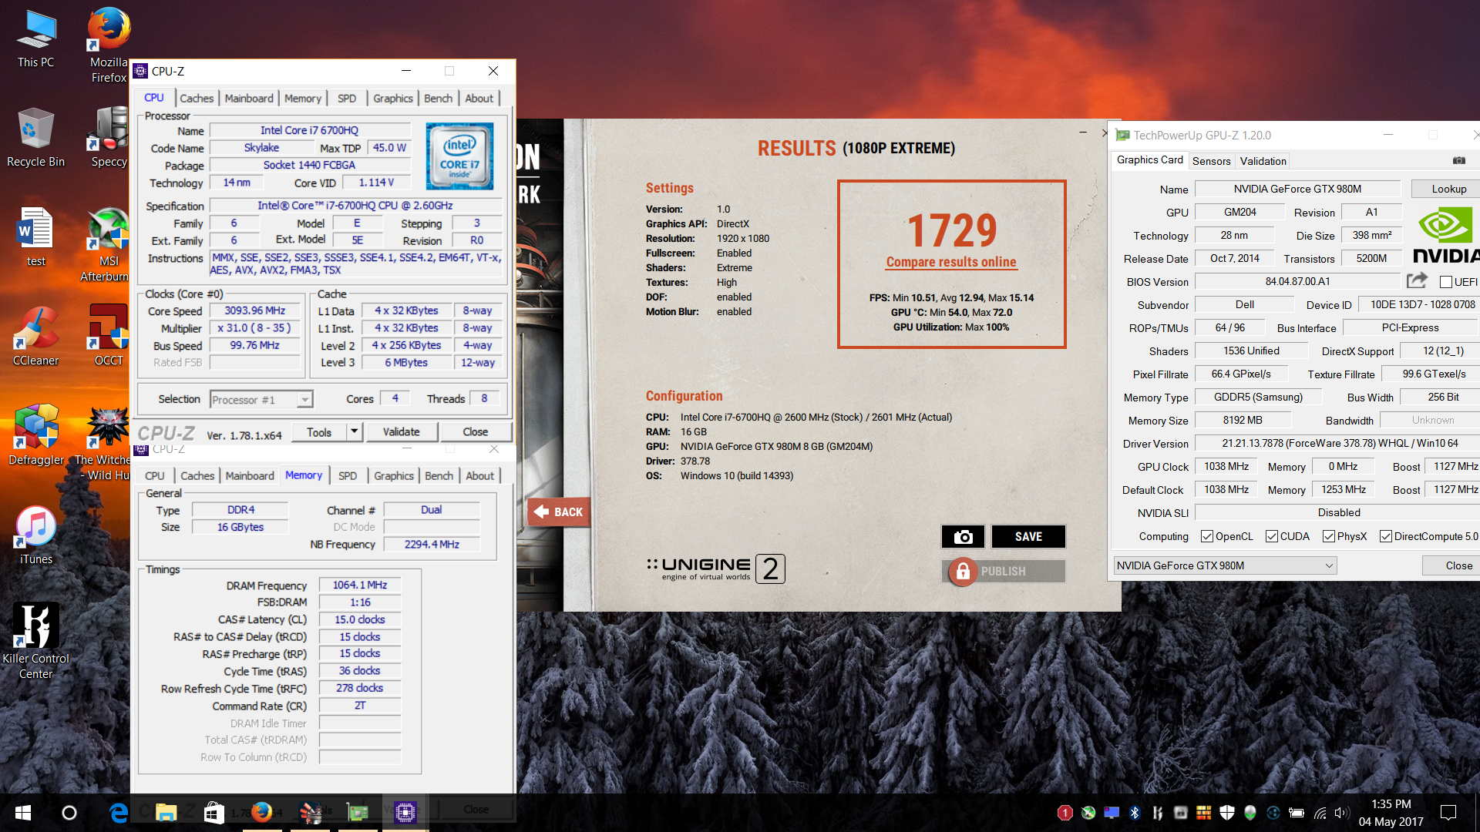Launch the OCCT desktop shortcut

[109, 336]
